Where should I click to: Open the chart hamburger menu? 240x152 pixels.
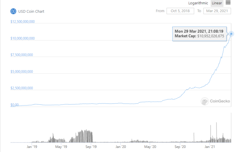228,3
